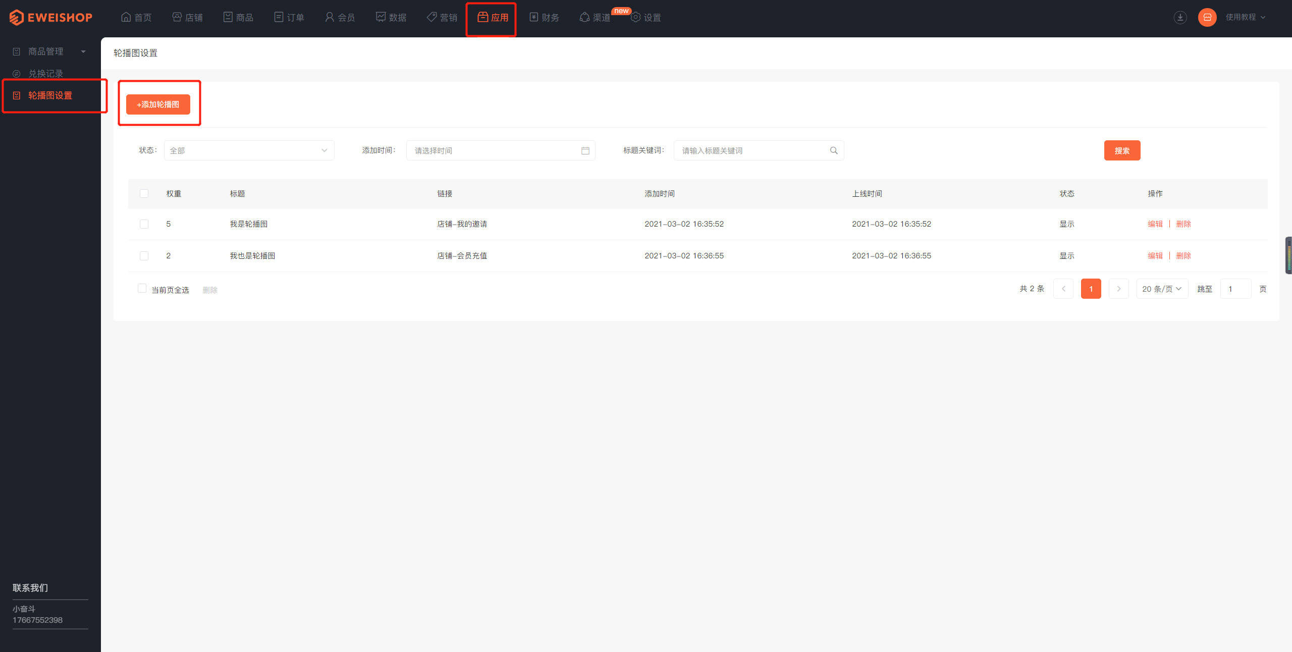
Task: Click the 设置 gear icon
Action: pos(636,17)
